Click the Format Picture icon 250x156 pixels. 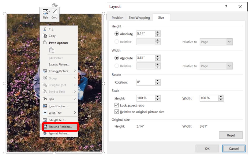tap(45, 133)
